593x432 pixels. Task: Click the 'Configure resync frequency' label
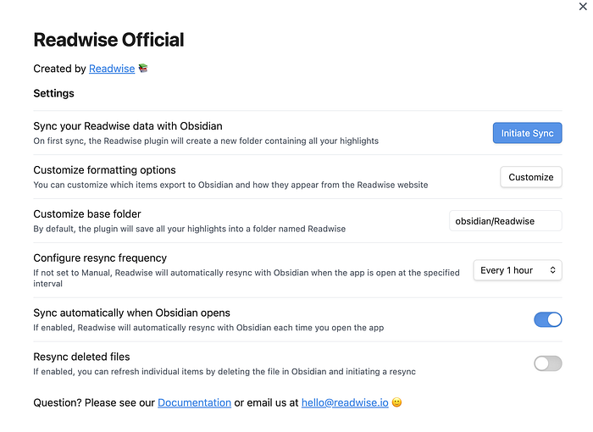tap(100, 258)
